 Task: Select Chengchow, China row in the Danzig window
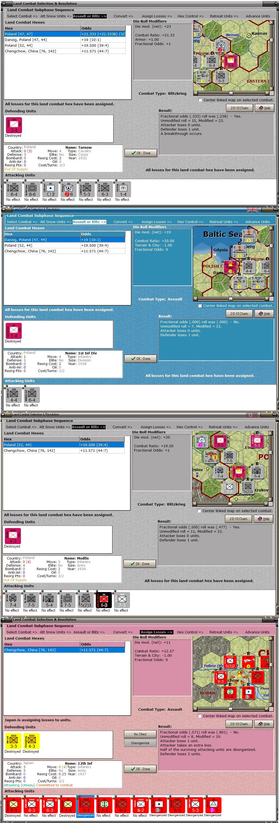point(64,251)
